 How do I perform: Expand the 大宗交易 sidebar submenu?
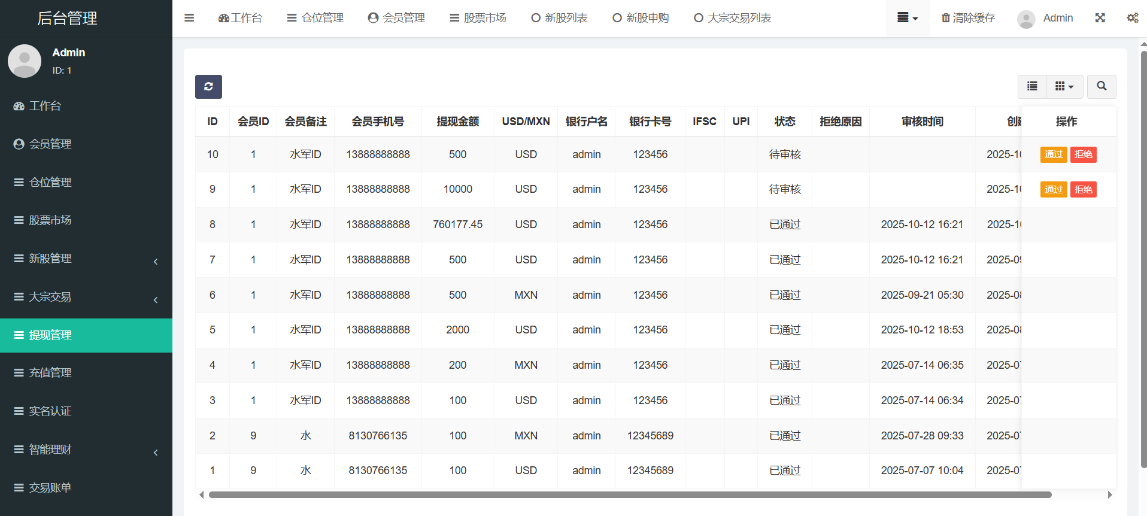coord(86,297)
